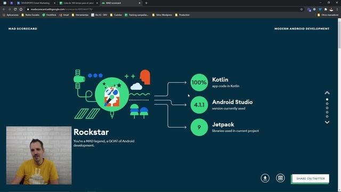Reload the current page
The image size is (341, 192).
[15, 10]
